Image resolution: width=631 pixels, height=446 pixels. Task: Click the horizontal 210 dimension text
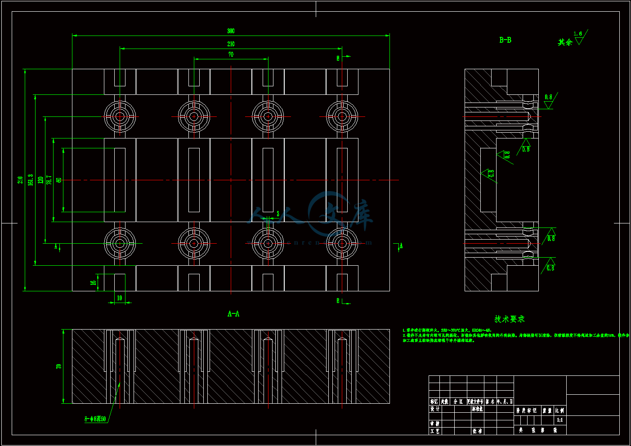(231, 44)
